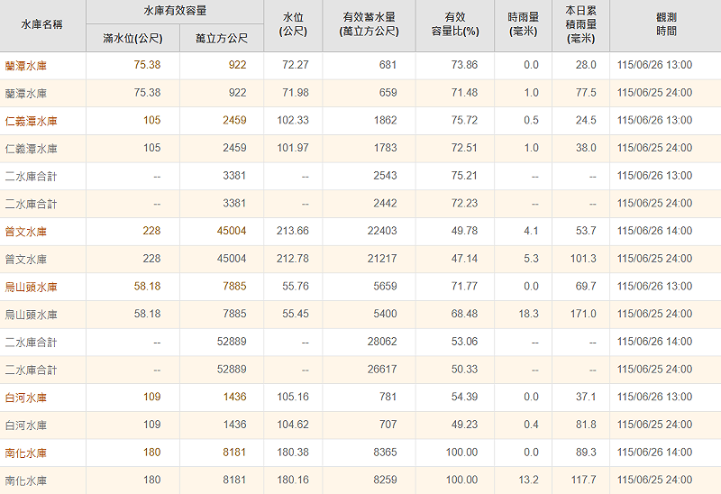The width and height of the screenshot is (721, 494).
Task: Open the orange 曾文水庫 link
Action: pos(26,232)
